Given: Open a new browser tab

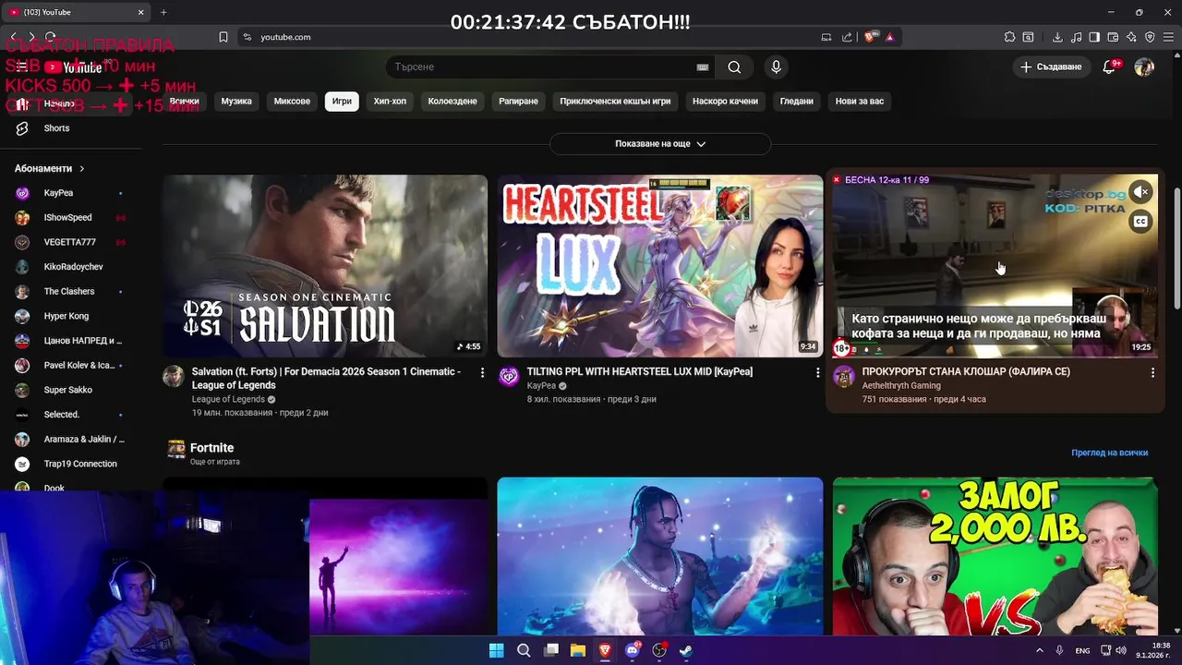Looking at the screenshot, I should click(x=163, y=12).
